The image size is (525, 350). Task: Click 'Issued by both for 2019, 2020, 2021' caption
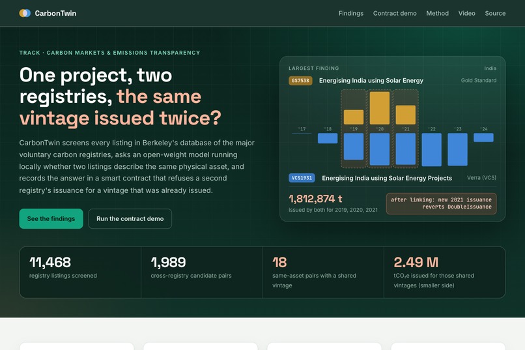333,210
